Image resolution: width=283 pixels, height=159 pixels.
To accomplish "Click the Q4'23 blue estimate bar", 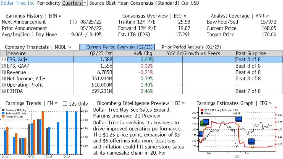I will [67, 133].
